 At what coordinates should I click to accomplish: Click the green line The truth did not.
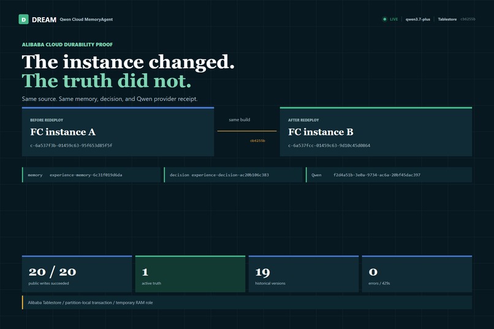click(x=107, y=81)
